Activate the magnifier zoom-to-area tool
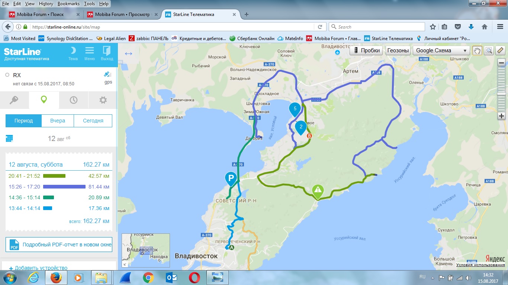508x285 pixels. coord(489,50)
